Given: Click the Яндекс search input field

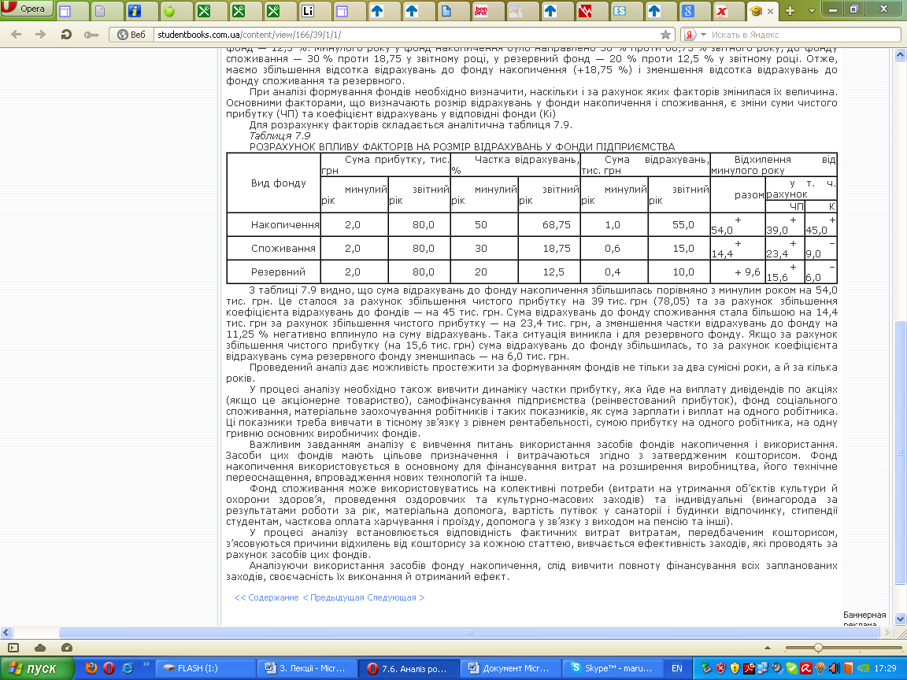Looking at the screenshot, I should click(x=804, y=35).
